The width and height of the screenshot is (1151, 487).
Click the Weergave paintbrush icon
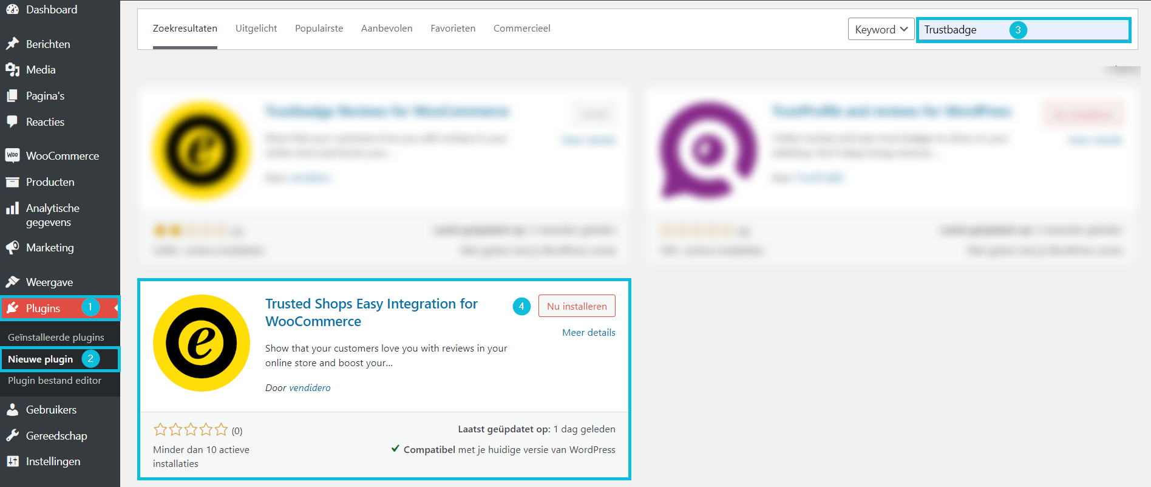(12, 282)
